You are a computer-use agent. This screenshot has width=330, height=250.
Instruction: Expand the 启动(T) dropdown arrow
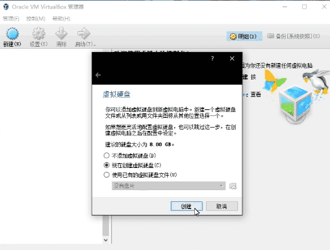[x=95, y=45]
